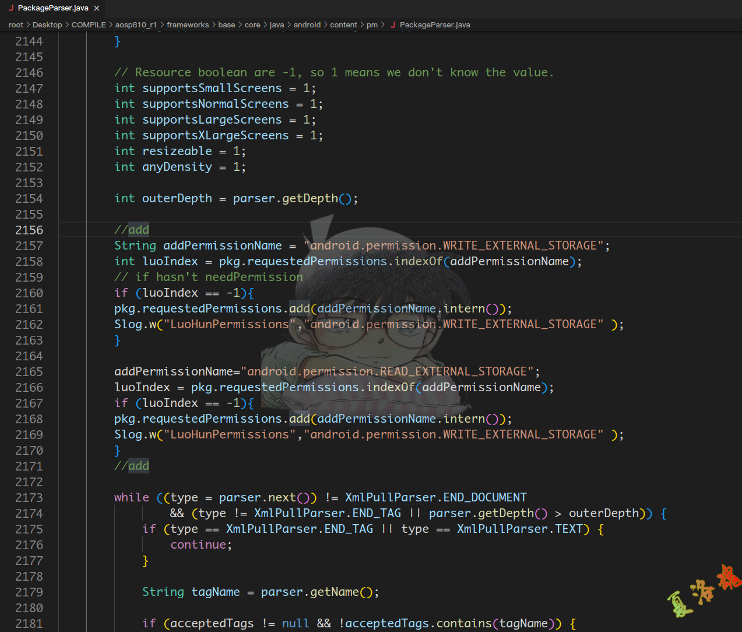Viewport: 742px width, 632px height.
Task: Click line number 2156 in the gutter
Action: 29,230
